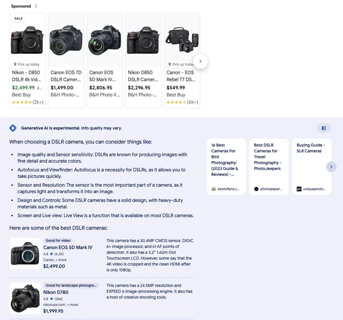Open the Canon EOS 7D DSLR Camer... title
This screenshot has height=320, width=343.
(66, 76)
